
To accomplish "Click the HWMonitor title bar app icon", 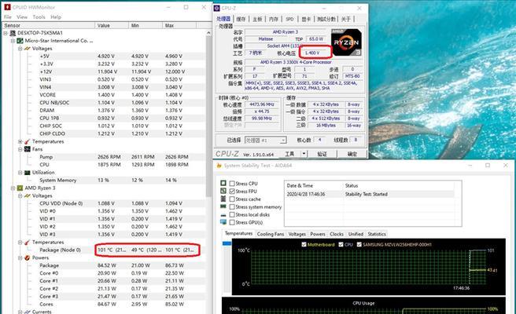I will [7, 7].
